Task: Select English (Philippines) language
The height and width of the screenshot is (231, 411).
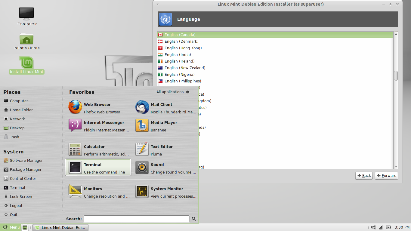Action: [x=275, y=81]
